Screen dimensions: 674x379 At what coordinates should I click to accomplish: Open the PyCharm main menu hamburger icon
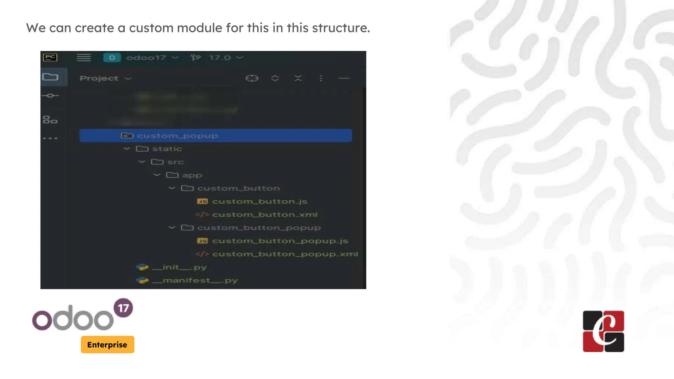click(84, 58)
